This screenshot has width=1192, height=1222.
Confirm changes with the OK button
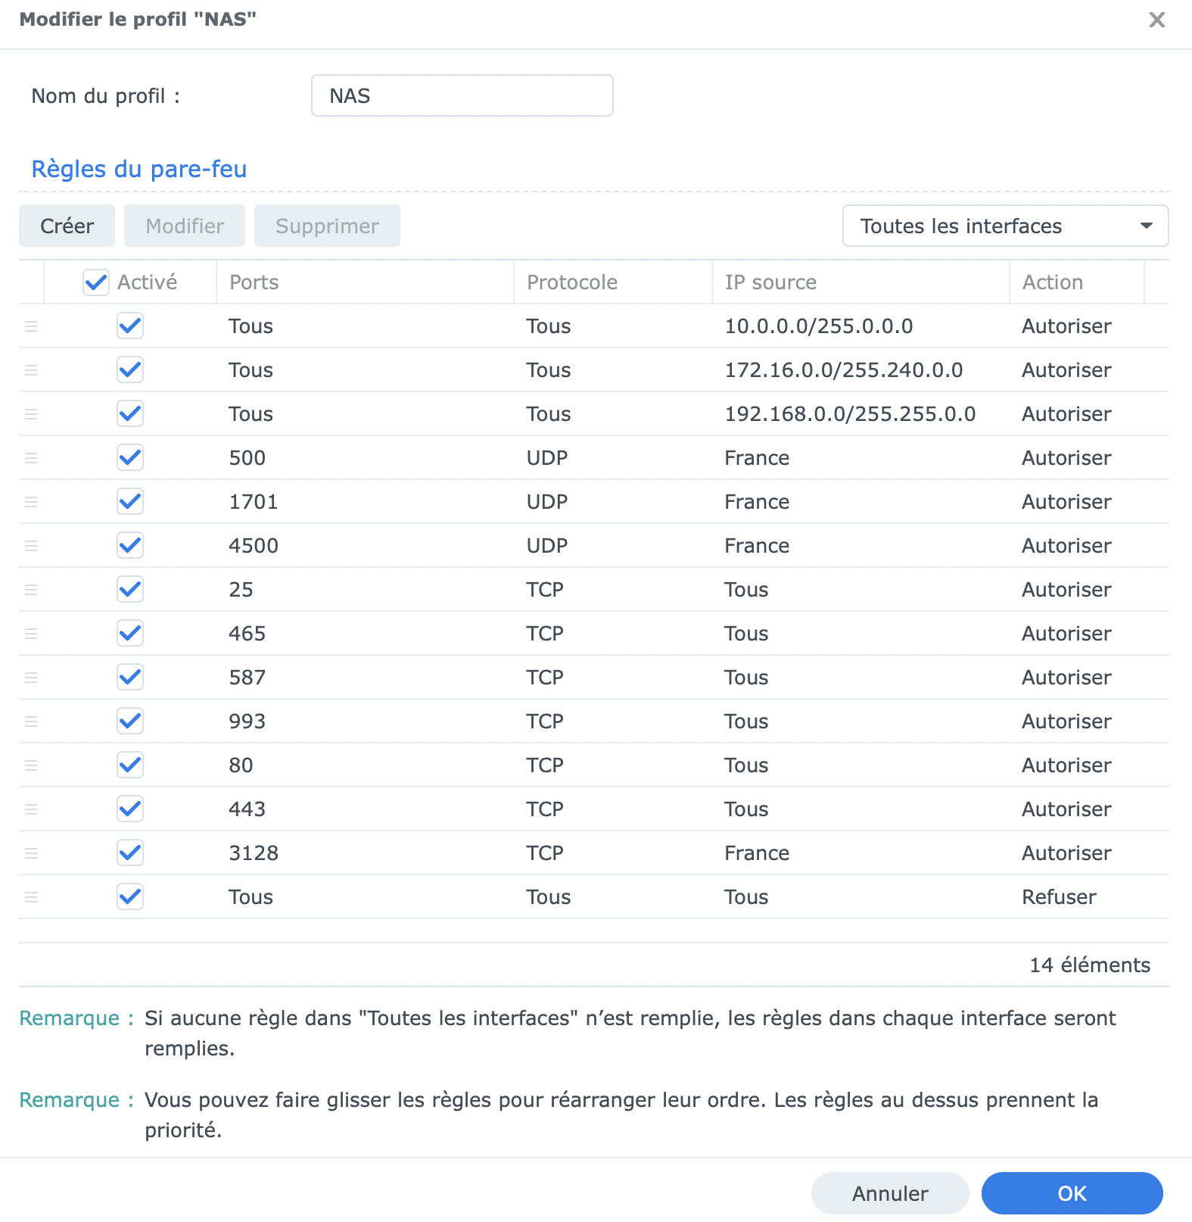coord(1071,1193)
